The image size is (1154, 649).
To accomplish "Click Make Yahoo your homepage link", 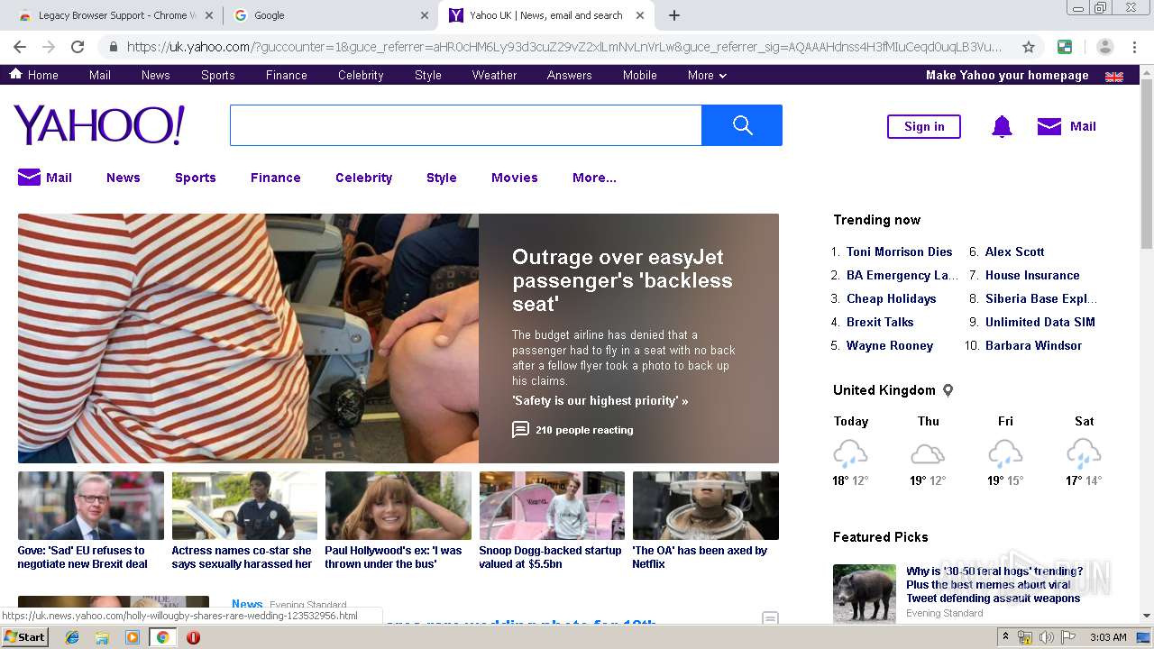I will (x=1007, y=75).
